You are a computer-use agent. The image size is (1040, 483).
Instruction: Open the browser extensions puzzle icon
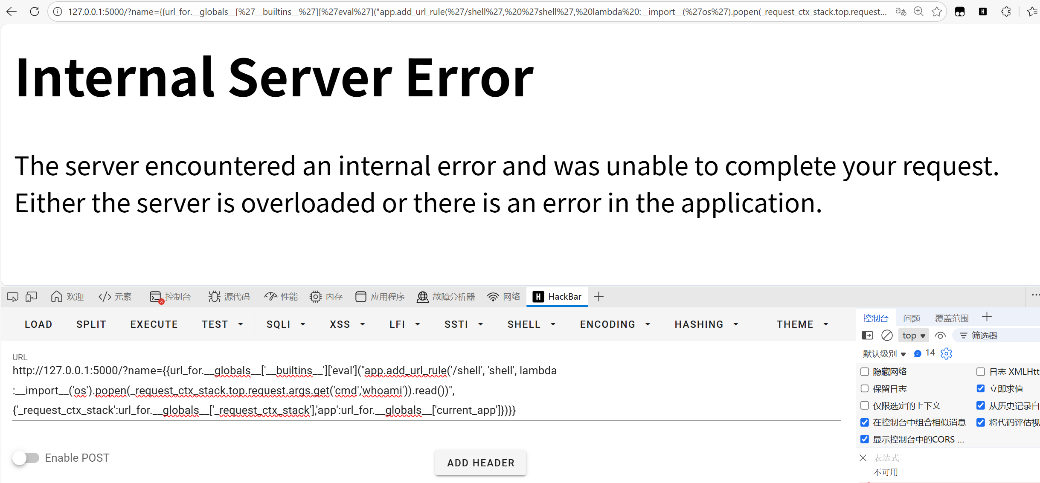[1006, 12]
